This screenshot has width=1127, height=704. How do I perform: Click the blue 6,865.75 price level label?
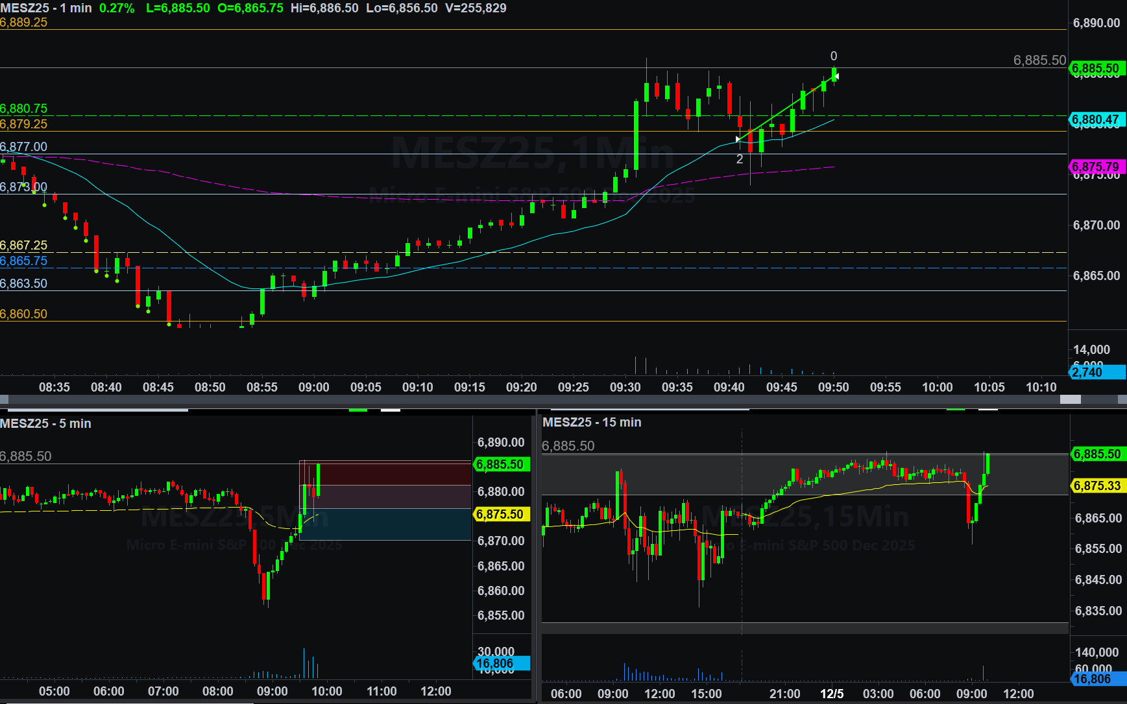[24, 261]
